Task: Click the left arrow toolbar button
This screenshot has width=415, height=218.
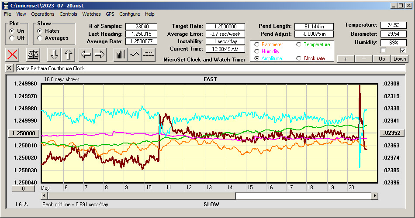Action: click(x=86, y=54)
